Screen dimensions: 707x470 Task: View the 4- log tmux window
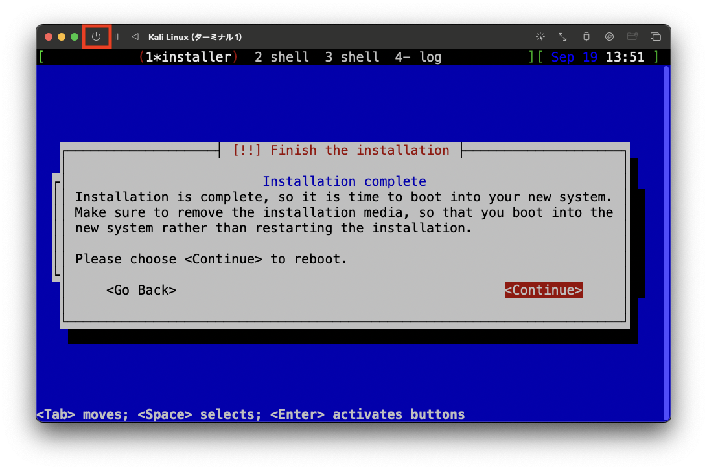(419, 57)
